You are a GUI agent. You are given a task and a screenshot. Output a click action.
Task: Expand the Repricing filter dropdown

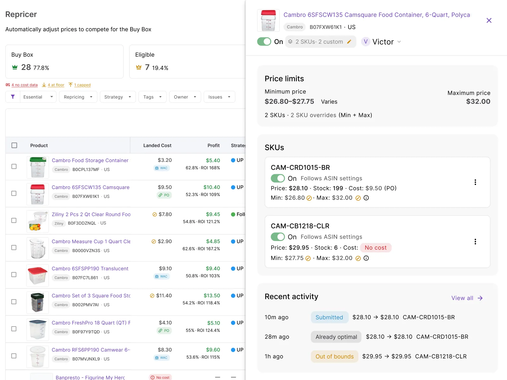click(x=78, y=97)
